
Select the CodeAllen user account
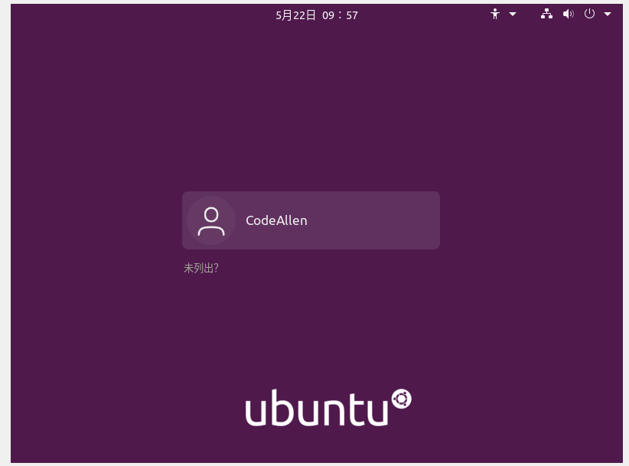point(311,220)
